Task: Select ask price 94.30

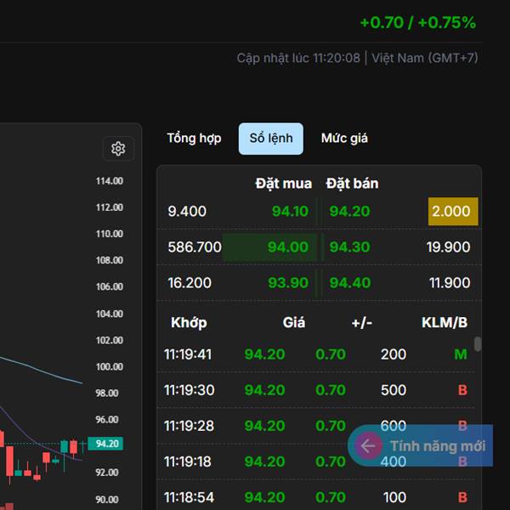Action: pos(349,247)
